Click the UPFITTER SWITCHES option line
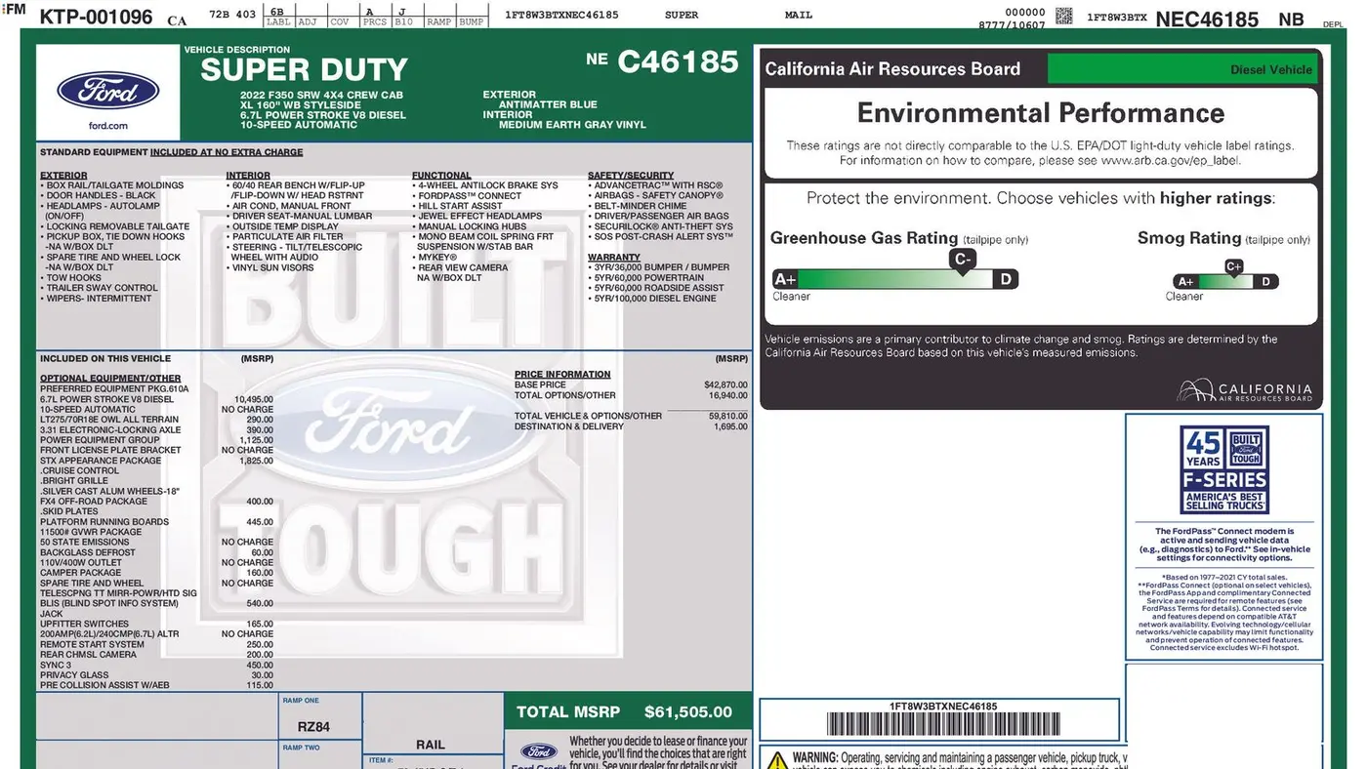1367x769 pixels. coord(84,625)
